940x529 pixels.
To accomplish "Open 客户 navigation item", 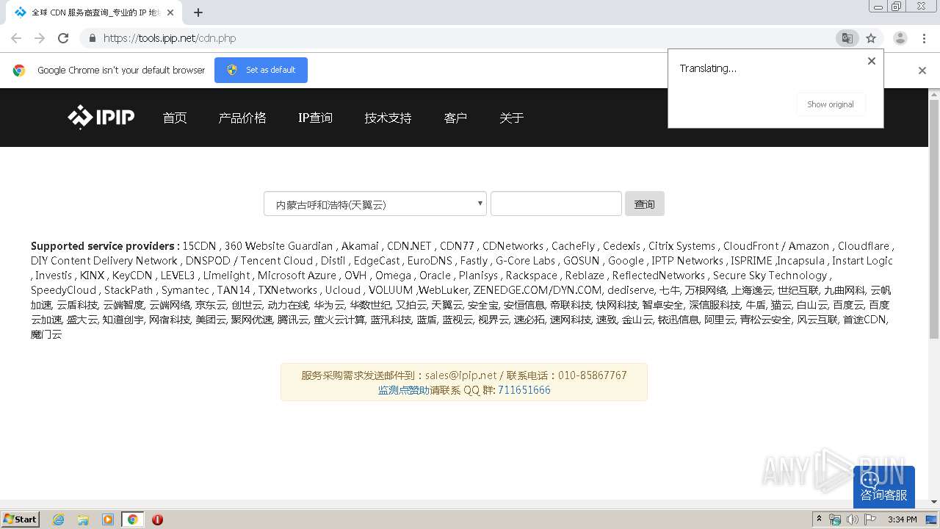I will (455, 118).
